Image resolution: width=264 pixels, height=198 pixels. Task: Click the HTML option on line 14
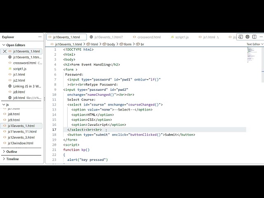tap(92, 115)
